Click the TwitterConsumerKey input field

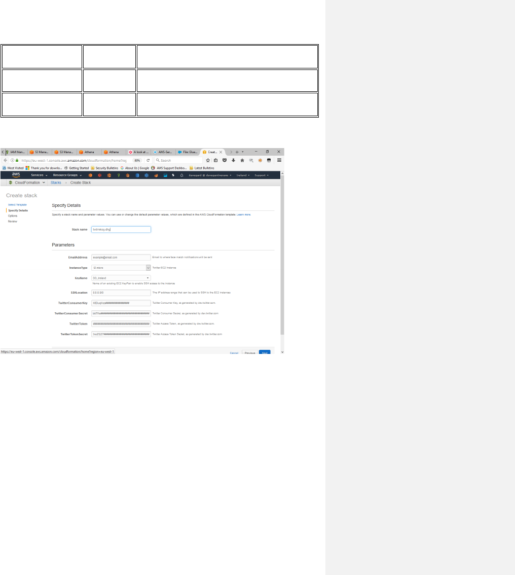coord(121,303)
